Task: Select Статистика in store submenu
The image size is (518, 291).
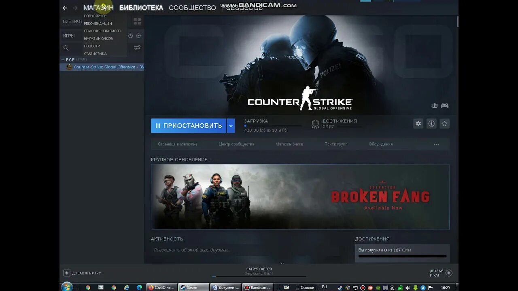Action: pyautogui.click(x=95, y=54)
